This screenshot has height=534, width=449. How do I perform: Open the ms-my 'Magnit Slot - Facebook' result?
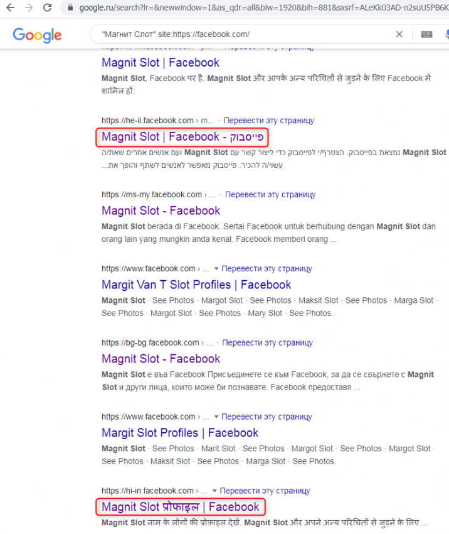click(161, 211)
